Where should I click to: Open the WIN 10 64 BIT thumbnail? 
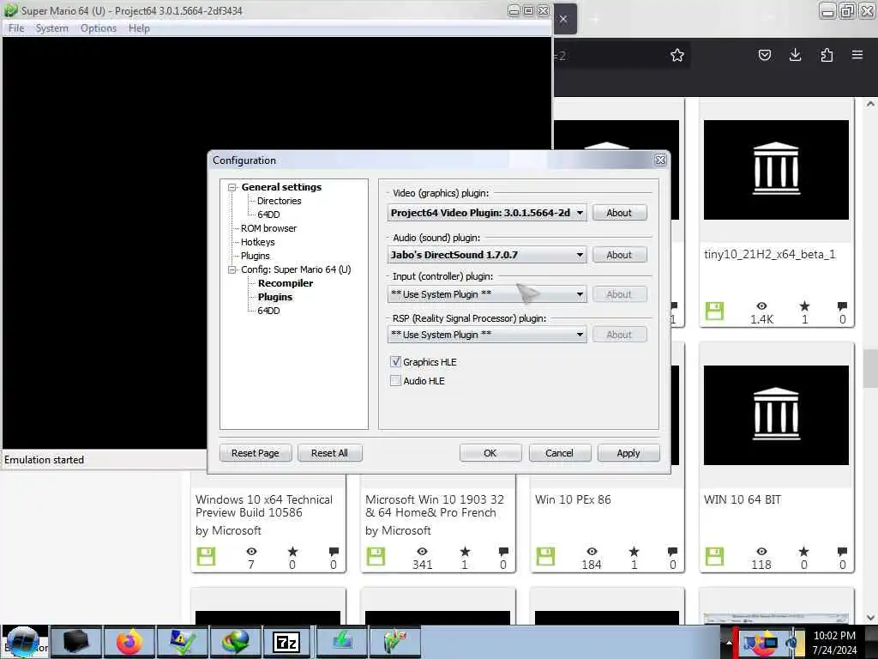tap(776, 415)
